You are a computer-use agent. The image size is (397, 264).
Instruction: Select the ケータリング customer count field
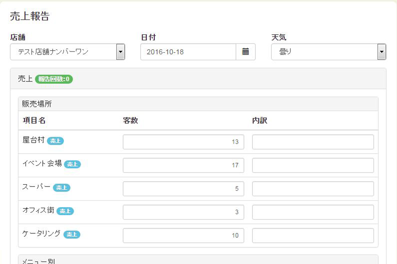tap(183, 235)
